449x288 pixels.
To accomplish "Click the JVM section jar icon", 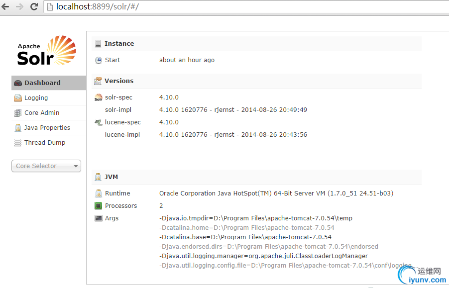I will [x=98, y=177].
